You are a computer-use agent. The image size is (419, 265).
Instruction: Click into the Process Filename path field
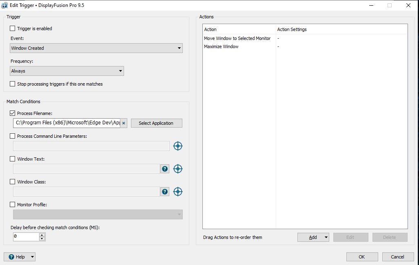tap(67, 123)
